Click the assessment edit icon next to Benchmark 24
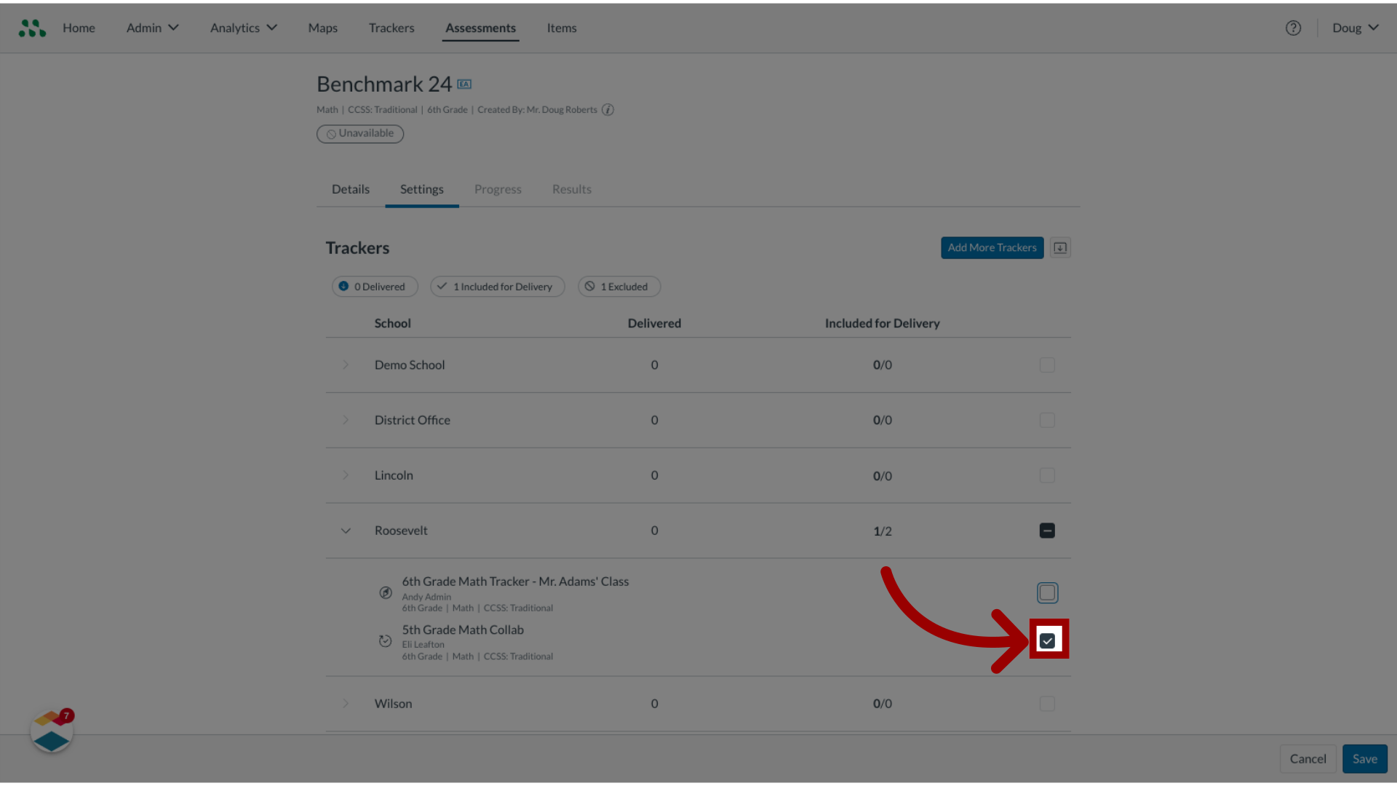This screenshot has height=786, width=1397. pyautogui.click(x=464, y=84)
